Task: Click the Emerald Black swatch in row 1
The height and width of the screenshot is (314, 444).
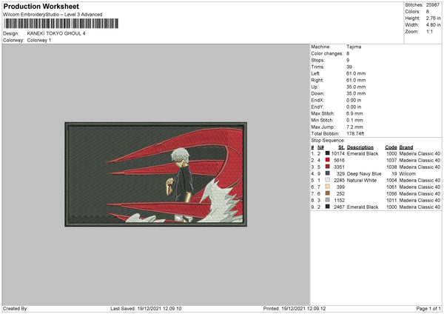Action: [x=327, y=153]
